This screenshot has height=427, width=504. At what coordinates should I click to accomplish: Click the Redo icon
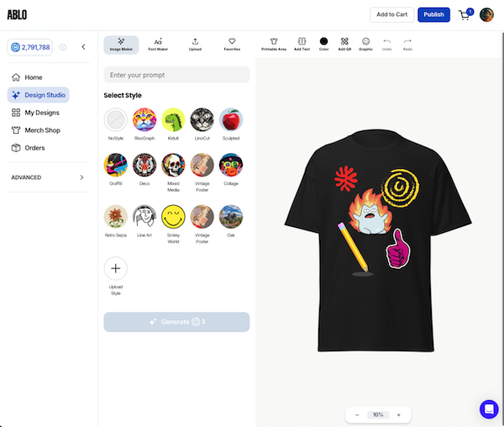coord(407,41)
